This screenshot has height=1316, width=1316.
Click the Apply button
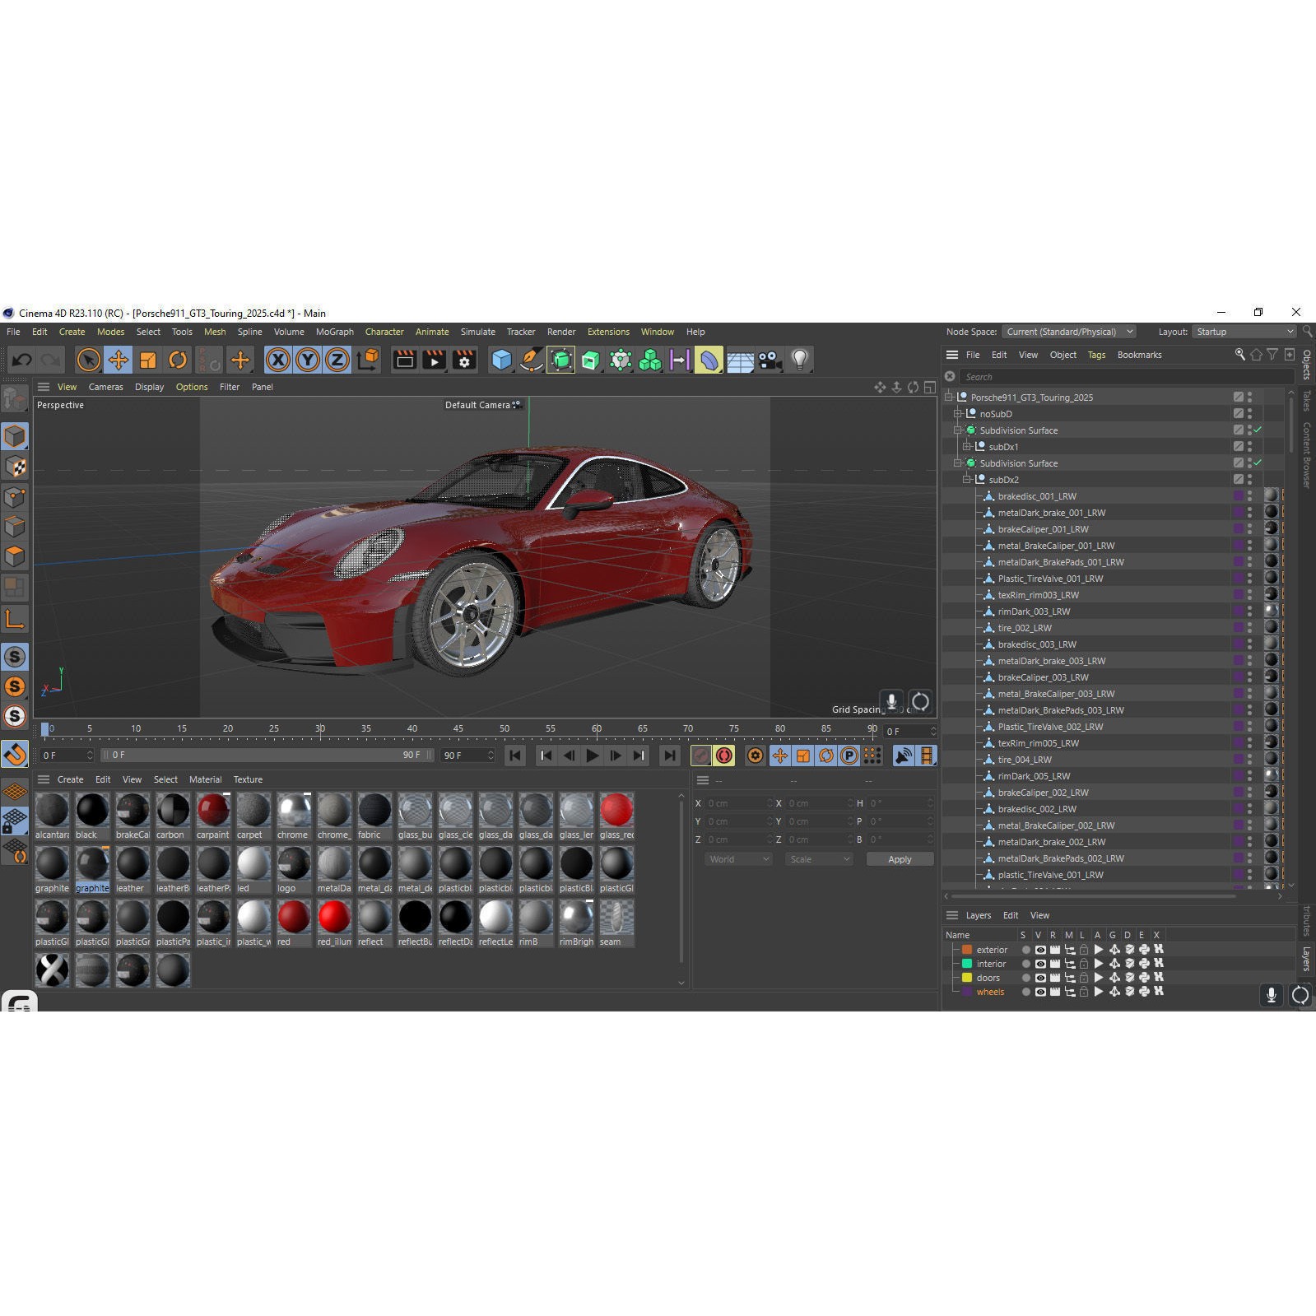pyautogui.click(x=900, y=858)
